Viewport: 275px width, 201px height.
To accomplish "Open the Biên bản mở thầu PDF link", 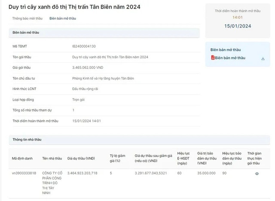I will (230, 58).
